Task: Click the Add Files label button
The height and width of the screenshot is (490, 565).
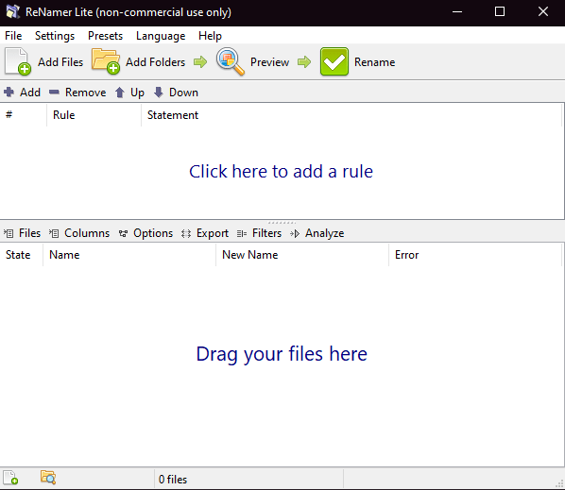Action: coord(60,62)
